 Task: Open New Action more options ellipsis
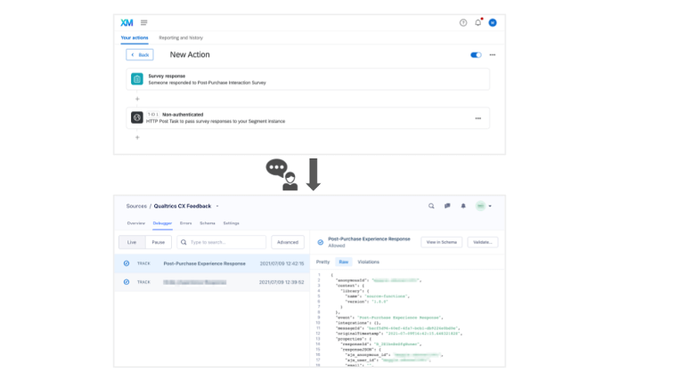click(x=493, y=55)
